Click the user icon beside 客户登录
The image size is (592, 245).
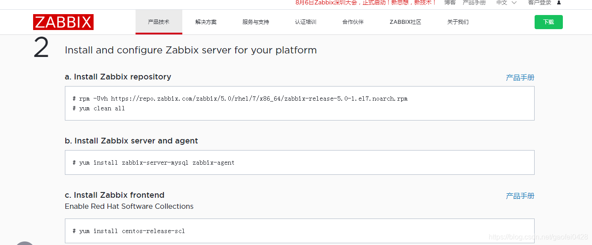click(559, 3)
